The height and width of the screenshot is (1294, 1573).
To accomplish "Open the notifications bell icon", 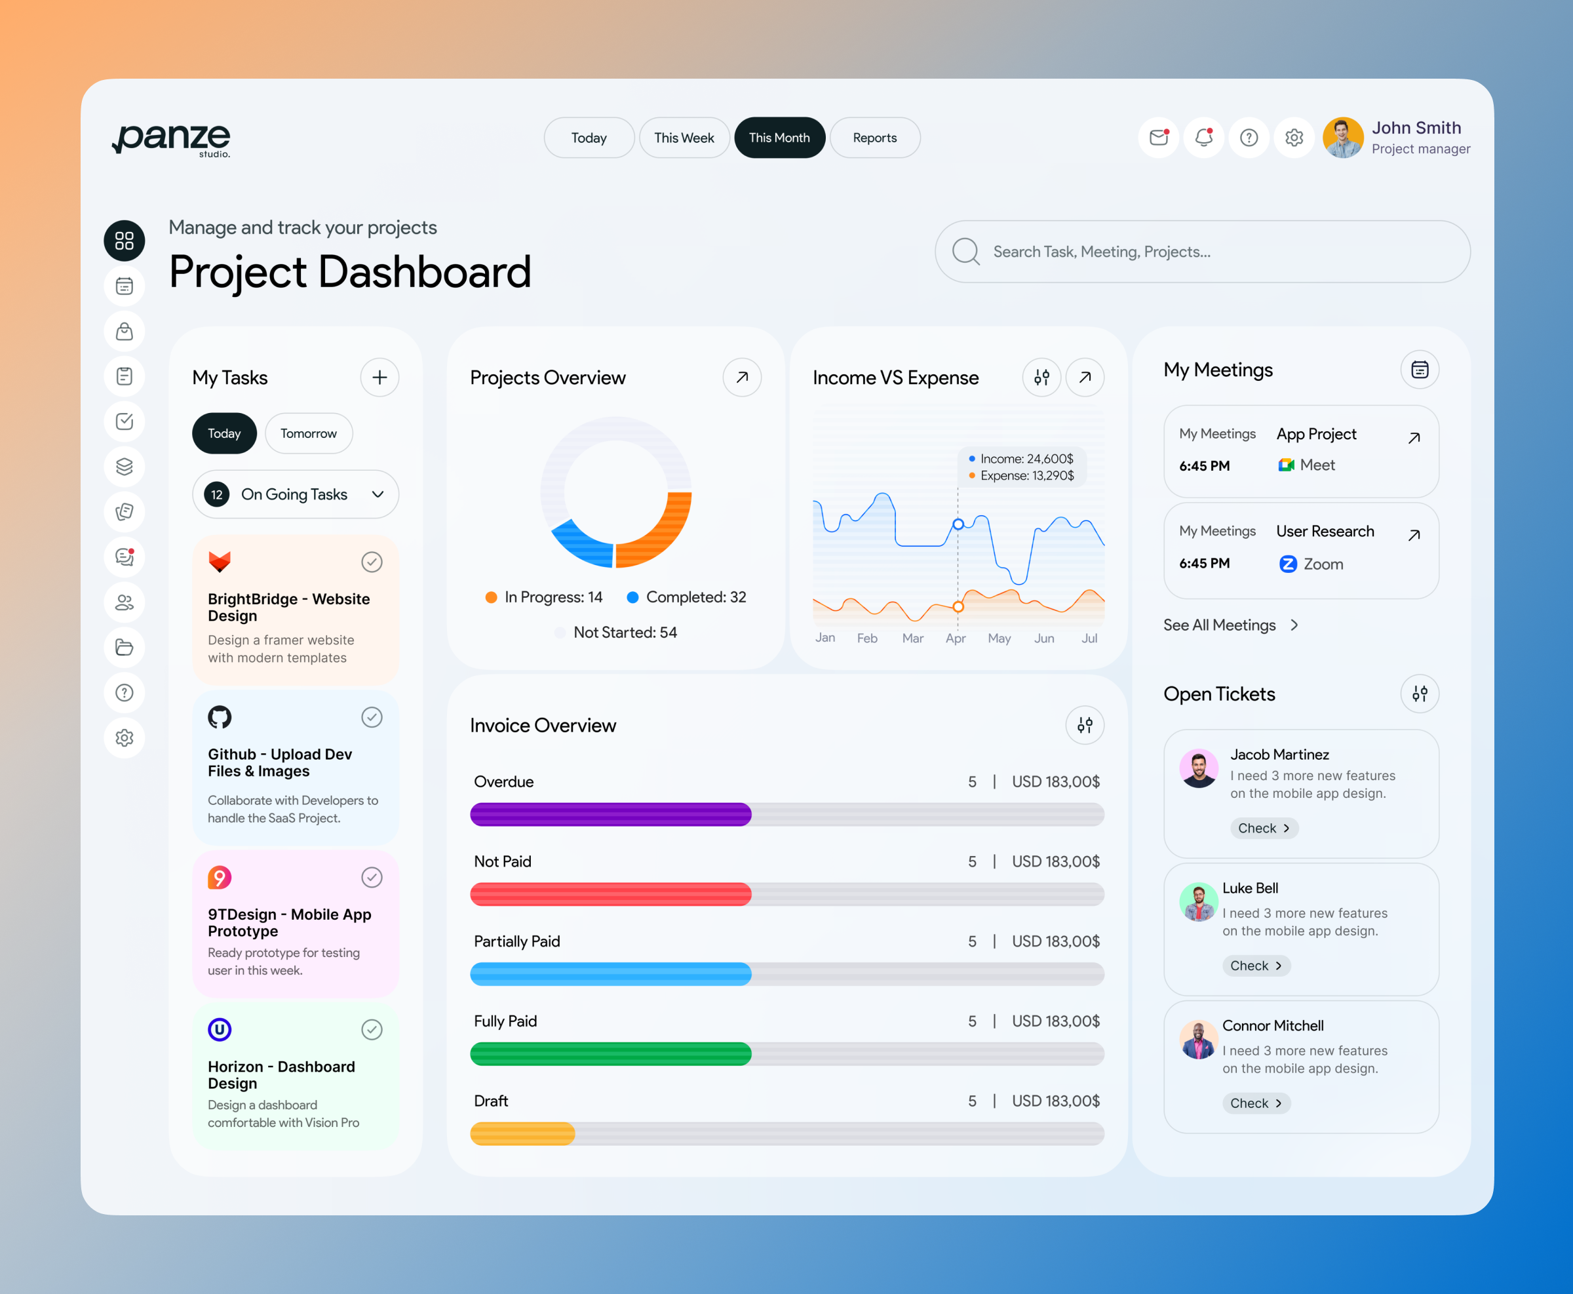I will [1203, 137].
